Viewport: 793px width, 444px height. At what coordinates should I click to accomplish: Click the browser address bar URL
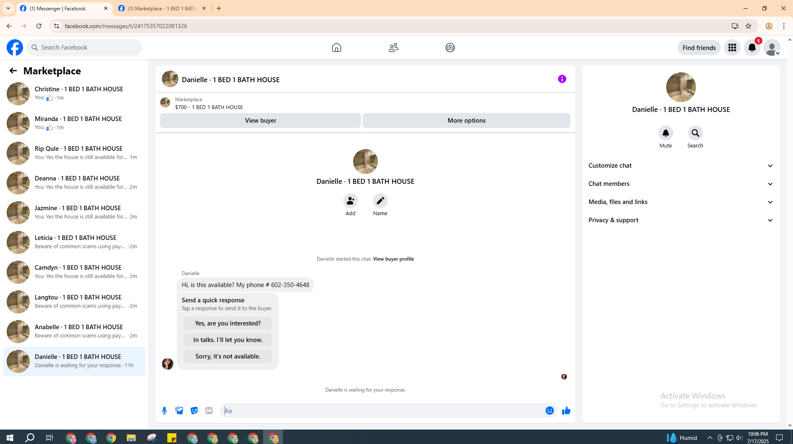[x=126, y=26]
